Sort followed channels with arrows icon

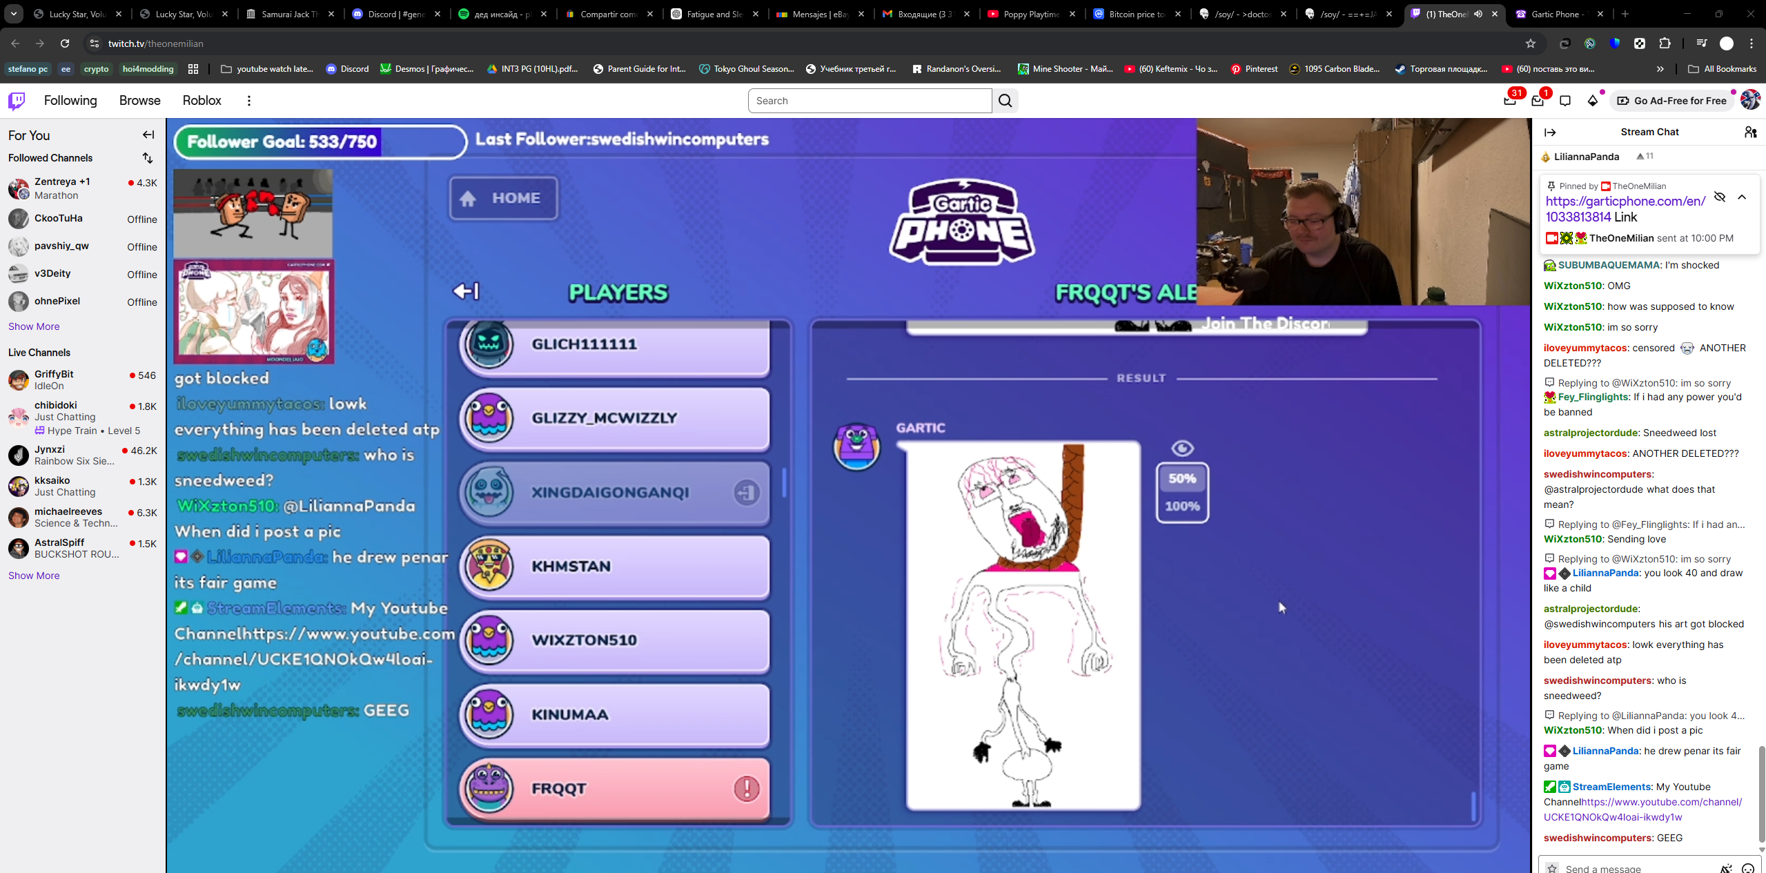pyautogui.click(x=148, y=158)
